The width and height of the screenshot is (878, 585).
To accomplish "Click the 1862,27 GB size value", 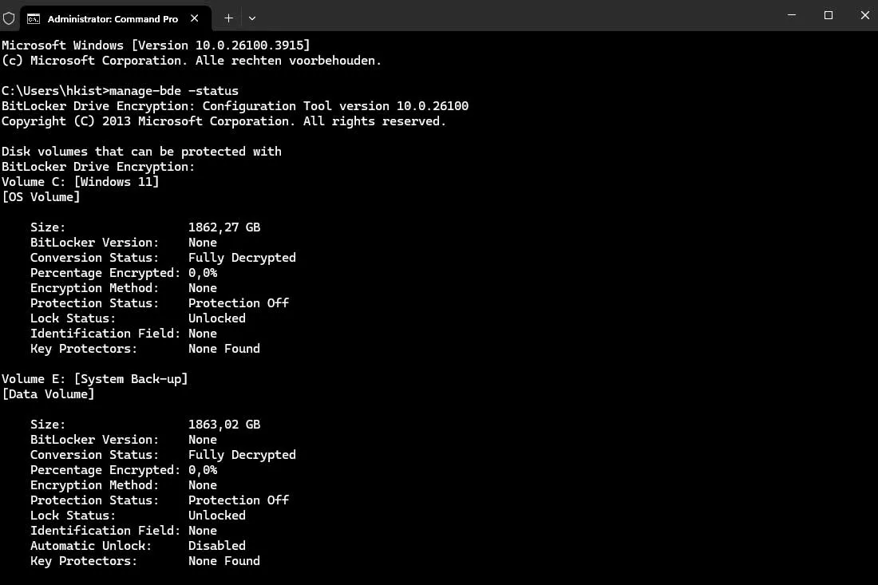I will coord(224,227).
